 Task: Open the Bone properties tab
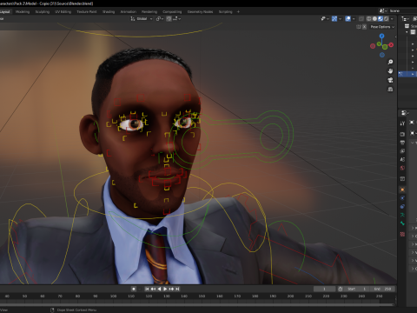[x=402, y=223]
